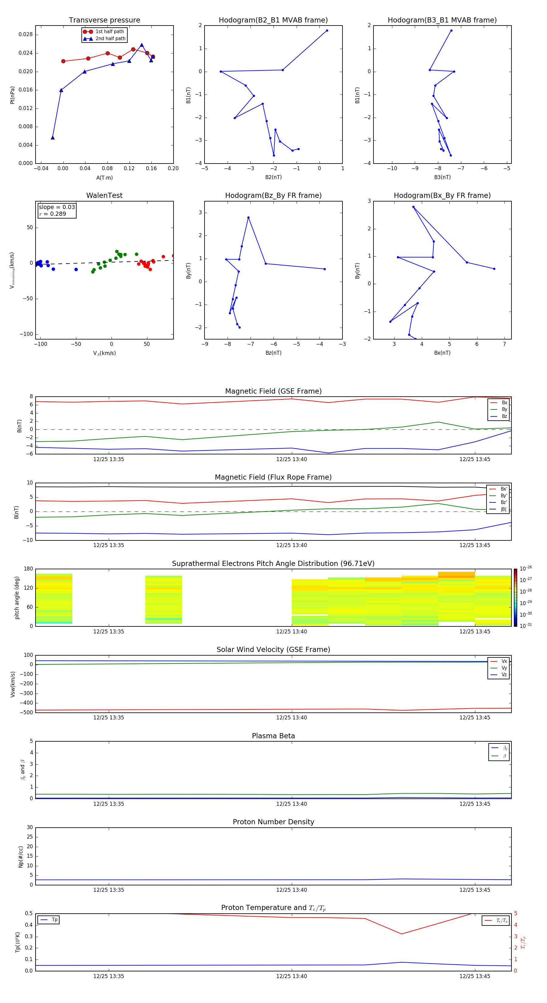Select the β legend entry in Plasma Beta

(x=499, y=756)
